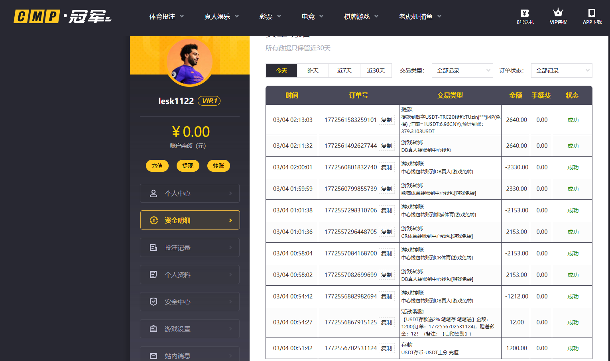Viewport: 610px width, 361px height.
Task: Open 投注记录 via its sidebar icon
Action: click(x=154, y=247)
